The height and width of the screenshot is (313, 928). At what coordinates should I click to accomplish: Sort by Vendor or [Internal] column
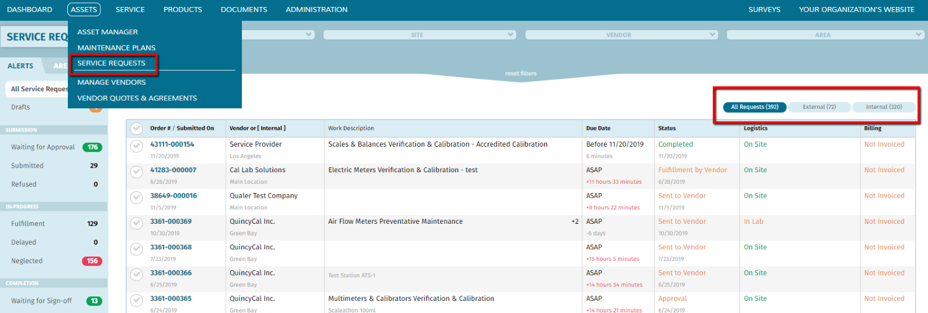(x=258, y=128)
